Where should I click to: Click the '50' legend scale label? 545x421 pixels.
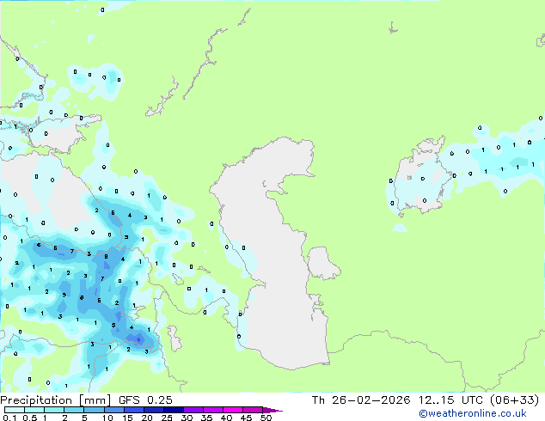coord(266,418)
